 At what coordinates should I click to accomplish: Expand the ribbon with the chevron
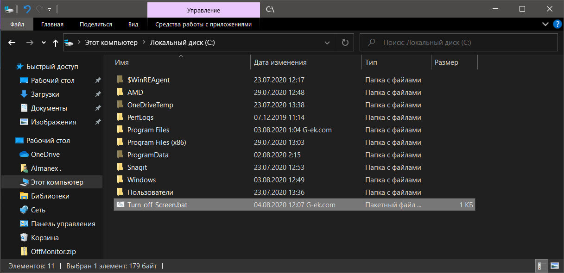pyautogui.click(x=545, y=24)
